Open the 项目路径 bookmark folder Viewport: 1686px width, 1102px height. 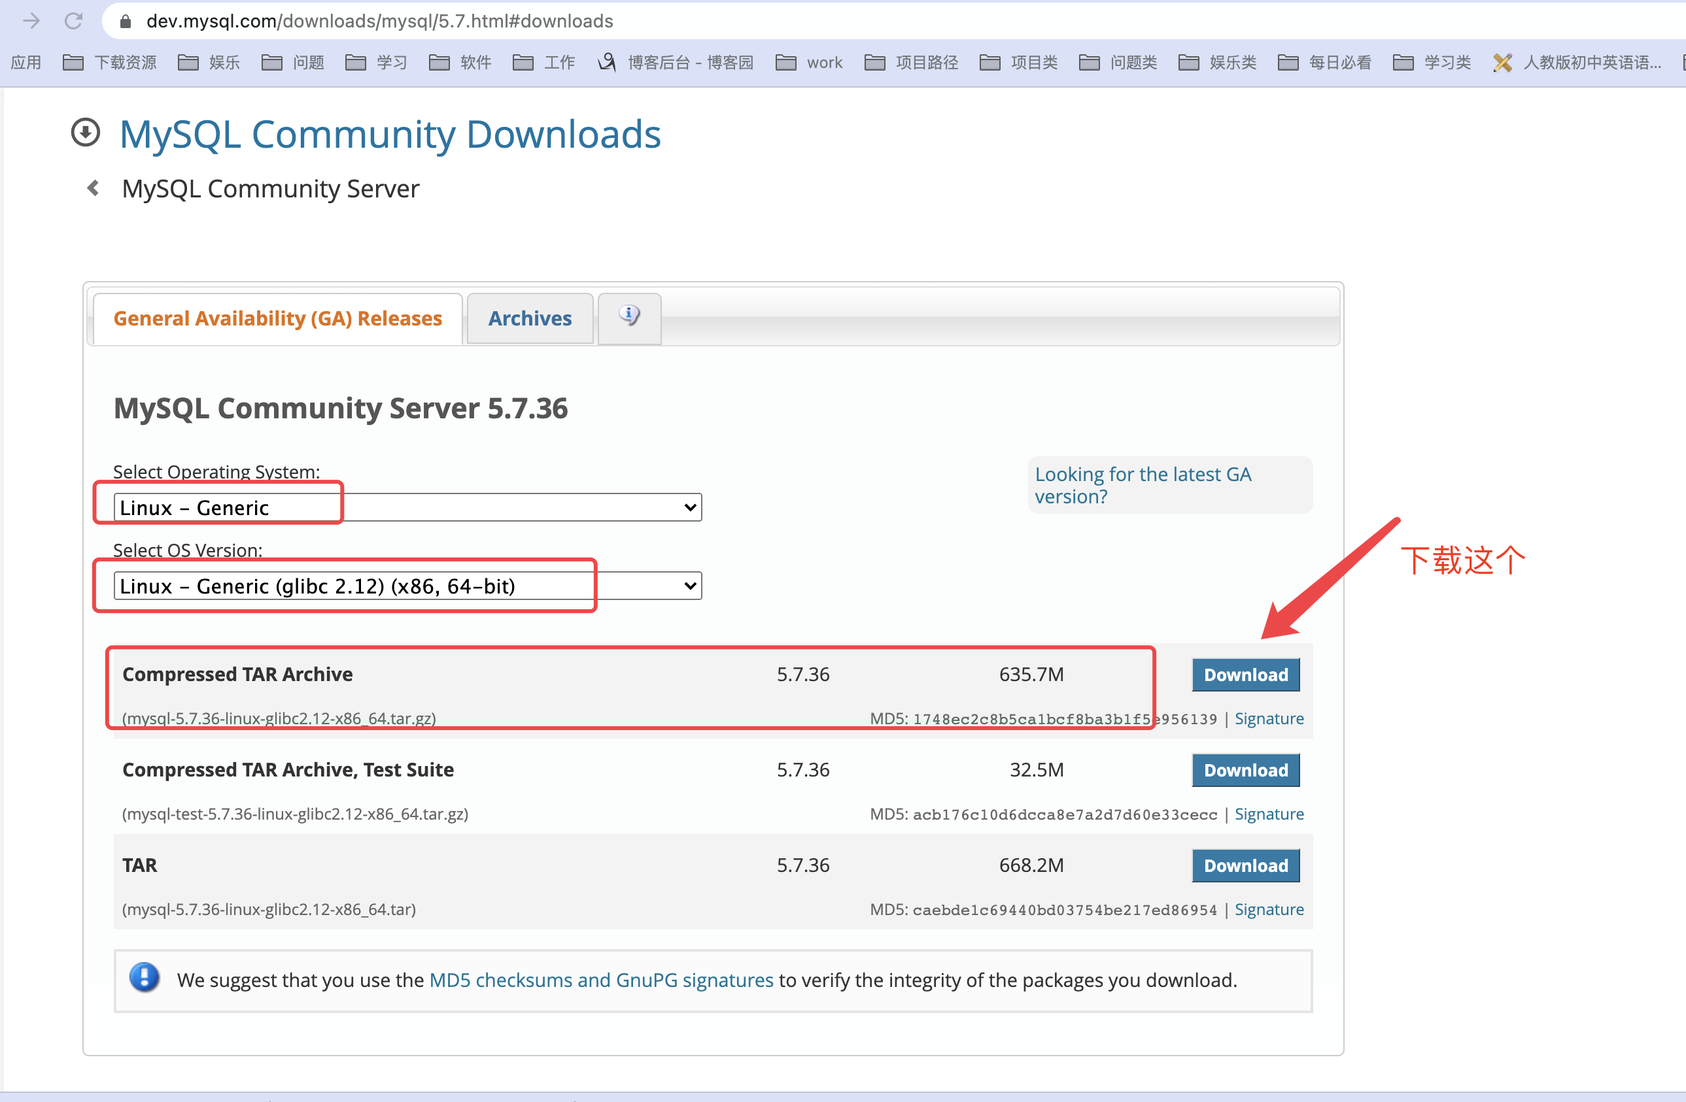tap(911, 62)
